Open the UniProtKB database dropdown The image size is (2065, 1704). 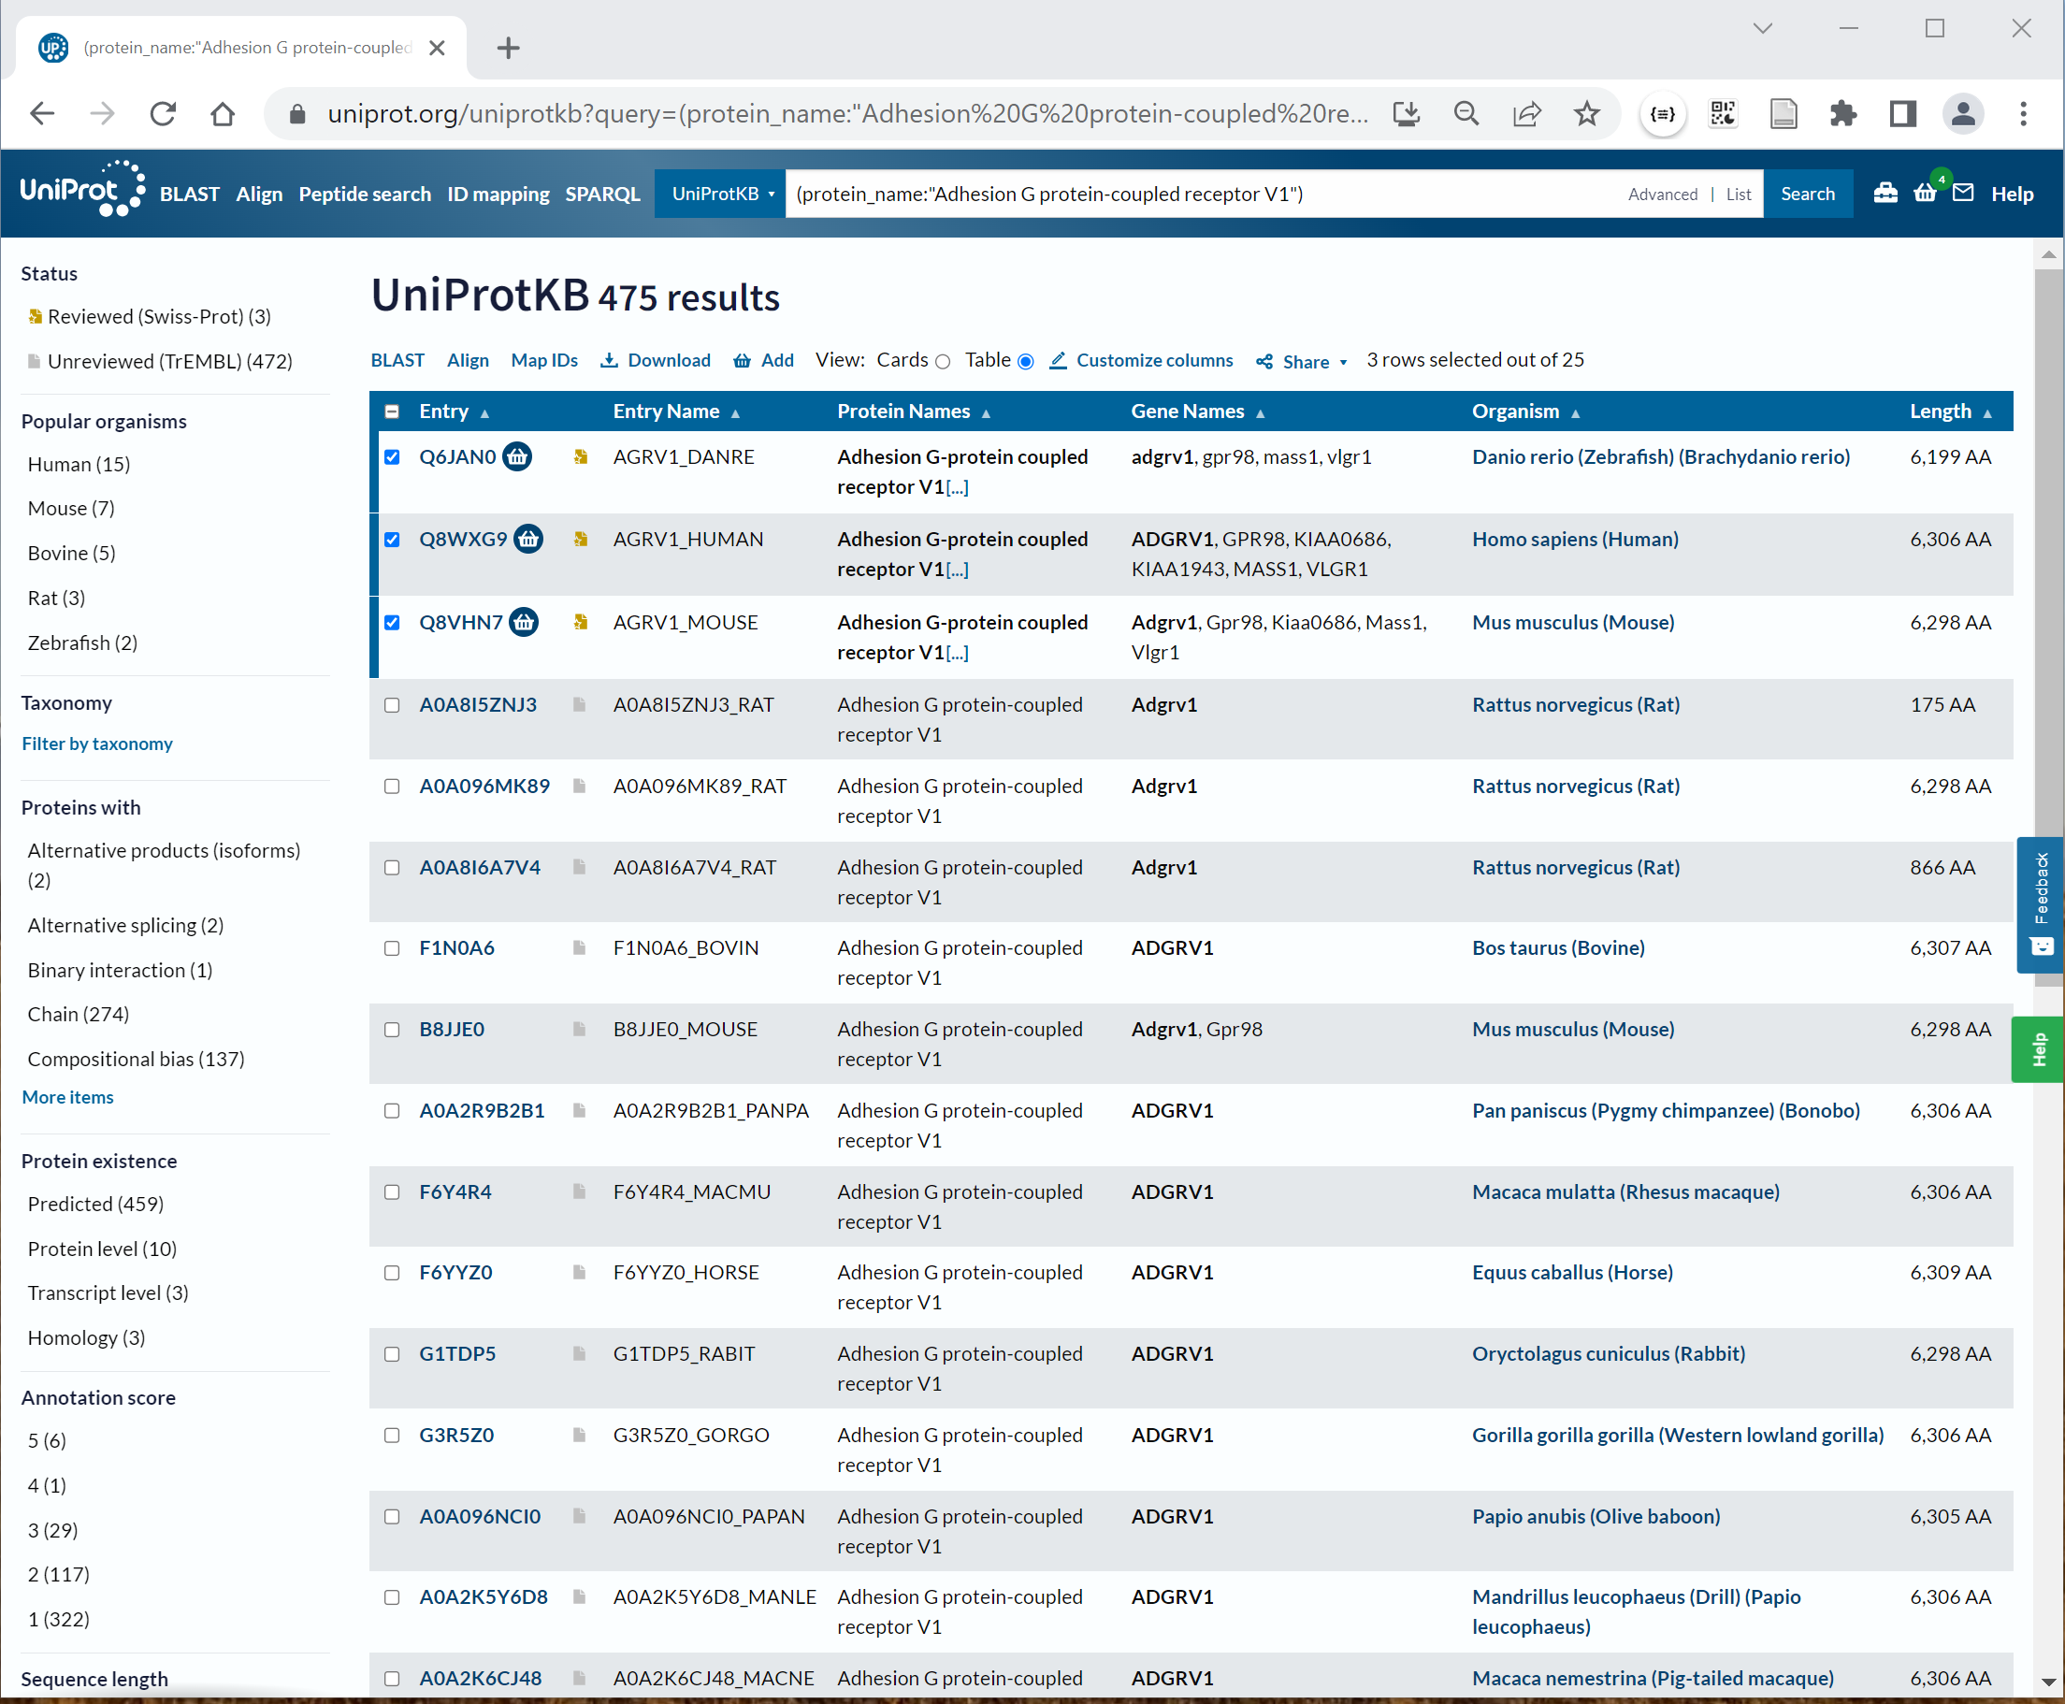click(721, 194)
